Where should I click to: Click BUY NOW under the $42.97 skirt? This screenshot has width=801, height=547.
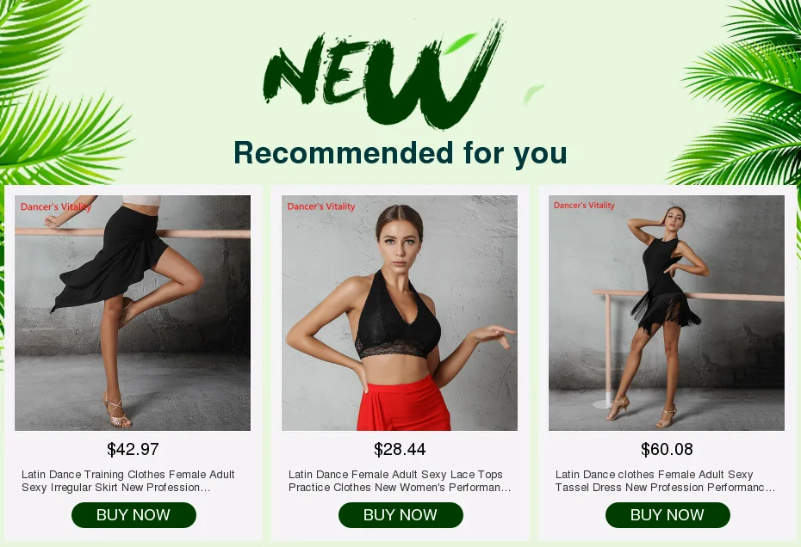coord(133,515)
